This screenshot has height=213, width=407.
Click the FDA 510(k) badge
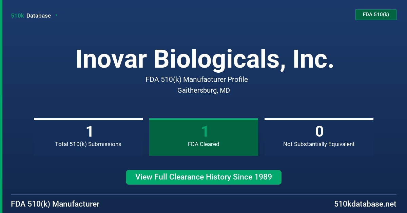pos(376,15)
